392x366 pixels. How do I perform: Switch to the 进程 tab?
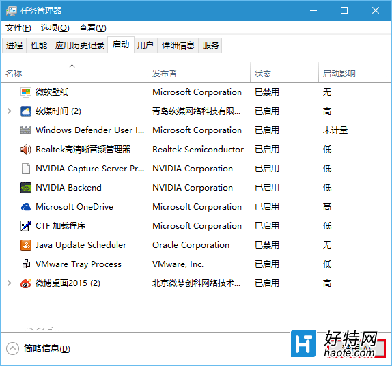[14, 46]
